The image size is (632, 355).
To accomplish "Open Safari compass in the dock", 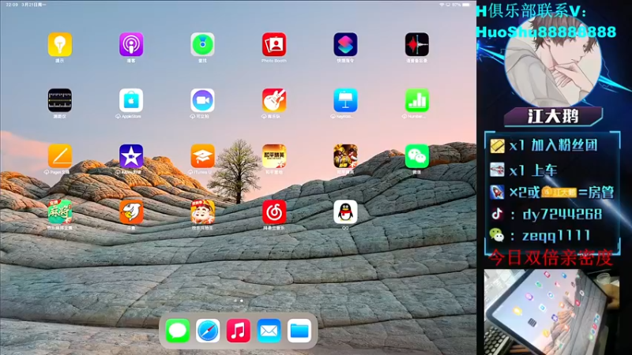I will (208, 331).
